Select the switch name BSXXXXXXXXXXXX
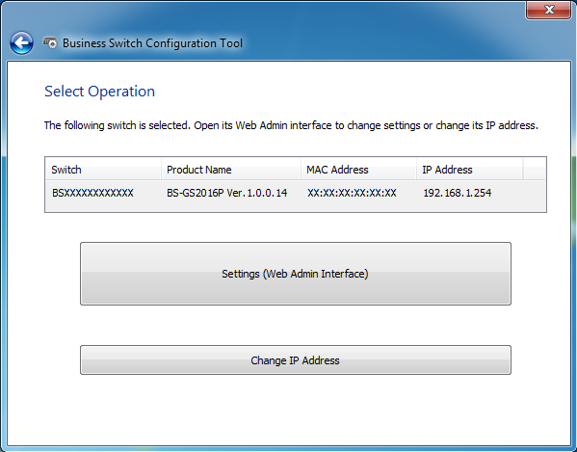577x452 pixels. tap(92, 193)
